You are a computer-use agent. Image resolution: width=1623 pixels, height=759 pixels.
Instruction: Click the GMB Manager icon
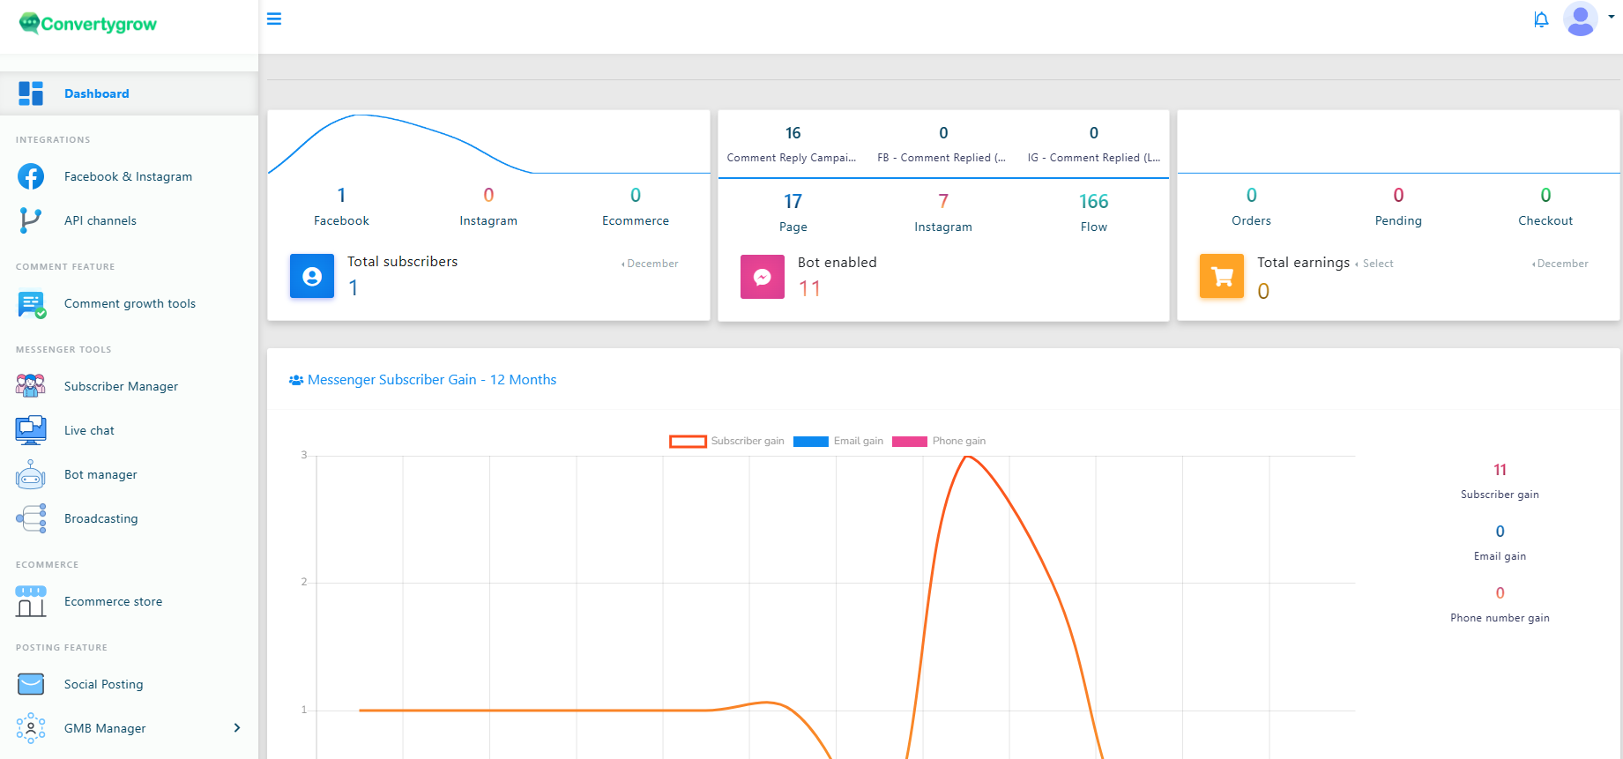click(x=31, y=728)
